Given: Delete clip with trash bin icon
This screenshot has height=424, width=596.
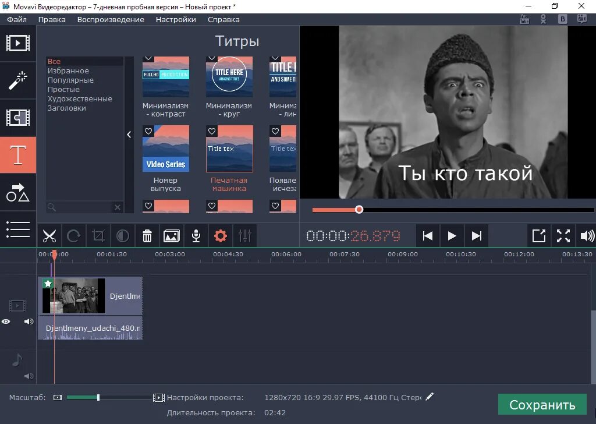Looking at the screenshot, I should click(x=147, y=236).
